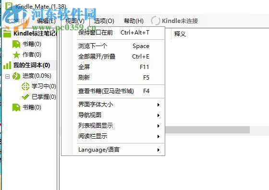Image resolution: width=269 pixels, height=190 pixels.
Task: Select the 书籍(0) item listed after 已掌握(0)
Action: tap(32, 107)
